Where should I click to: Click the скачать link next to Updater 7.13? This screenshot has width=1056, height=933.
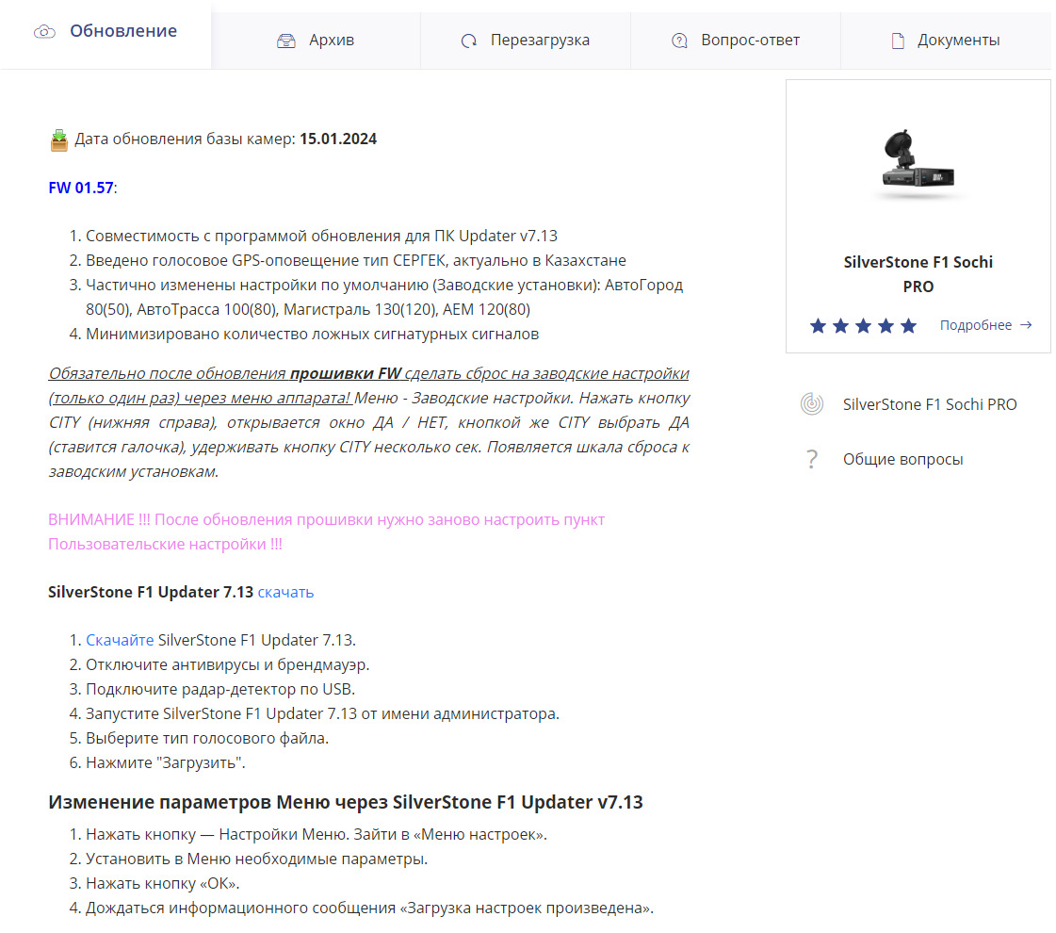click(285, 592)
